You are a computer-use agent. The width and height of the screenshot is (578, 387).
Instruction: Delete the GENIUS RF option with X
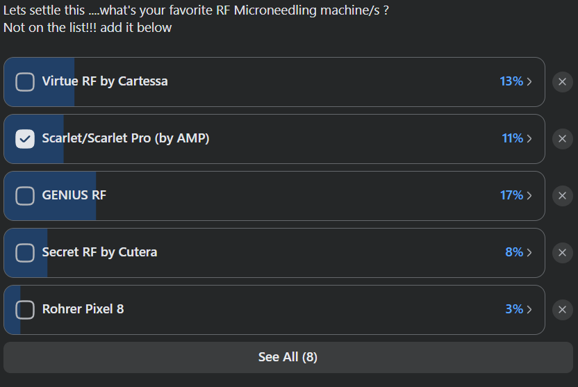(x=562, y=196)
